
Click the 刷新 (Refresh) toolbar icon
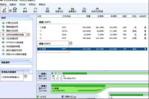point(48,10)
